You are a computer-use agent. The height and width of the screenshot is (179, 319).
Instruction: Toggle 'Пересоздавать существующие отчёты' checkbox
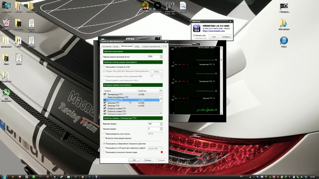click(x=104, y=81)
